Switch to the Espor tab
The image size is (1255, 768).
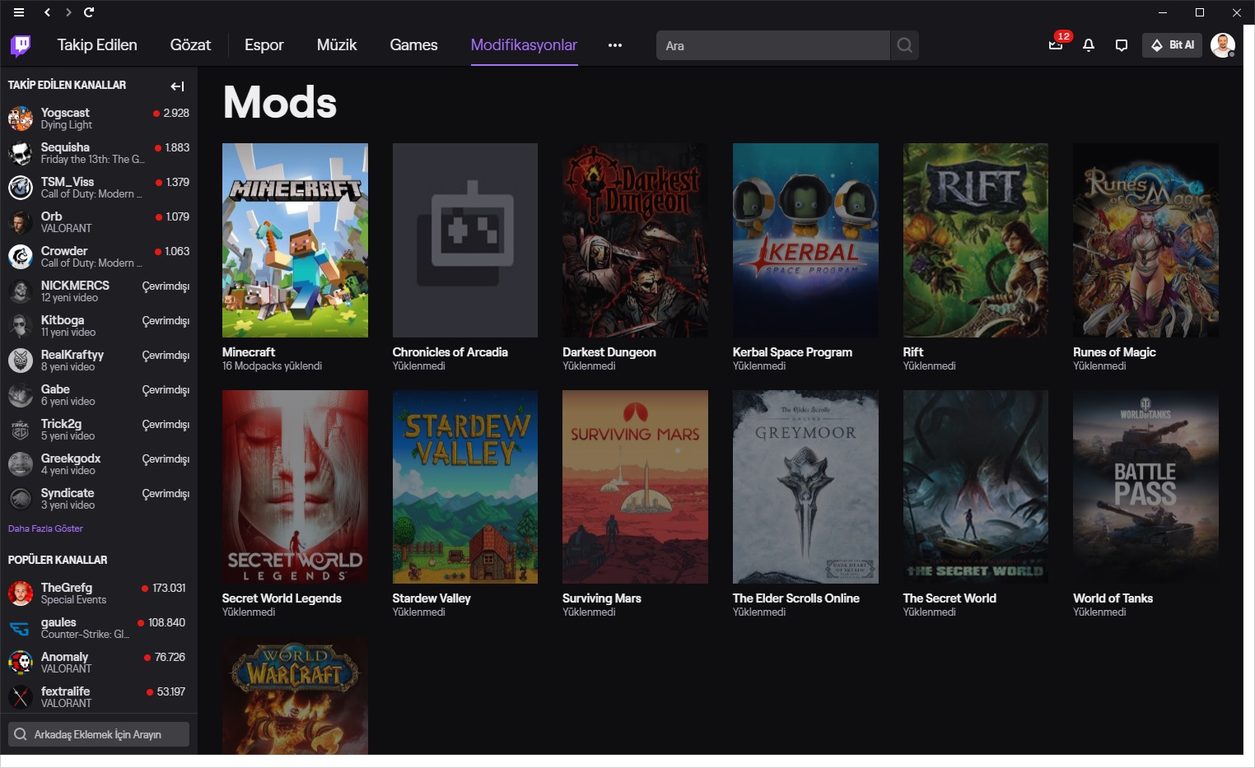click(x=264, y=45)
